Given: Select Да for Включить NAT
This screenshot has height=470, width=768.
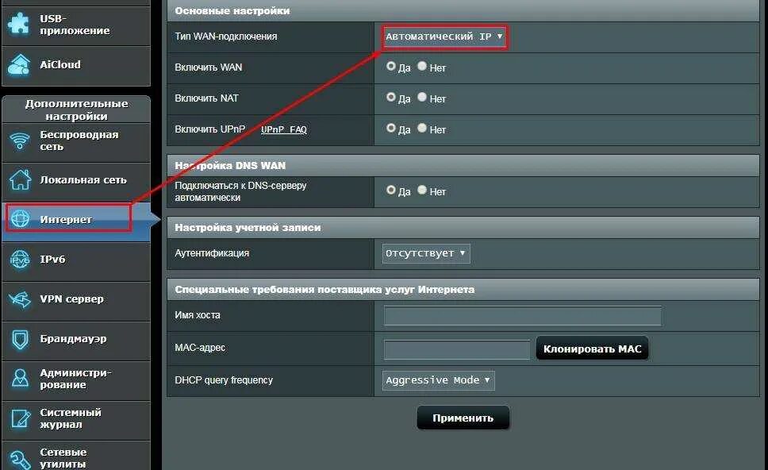Looking at the screenshot, I should pyautogui.click(x=391, y=97).
